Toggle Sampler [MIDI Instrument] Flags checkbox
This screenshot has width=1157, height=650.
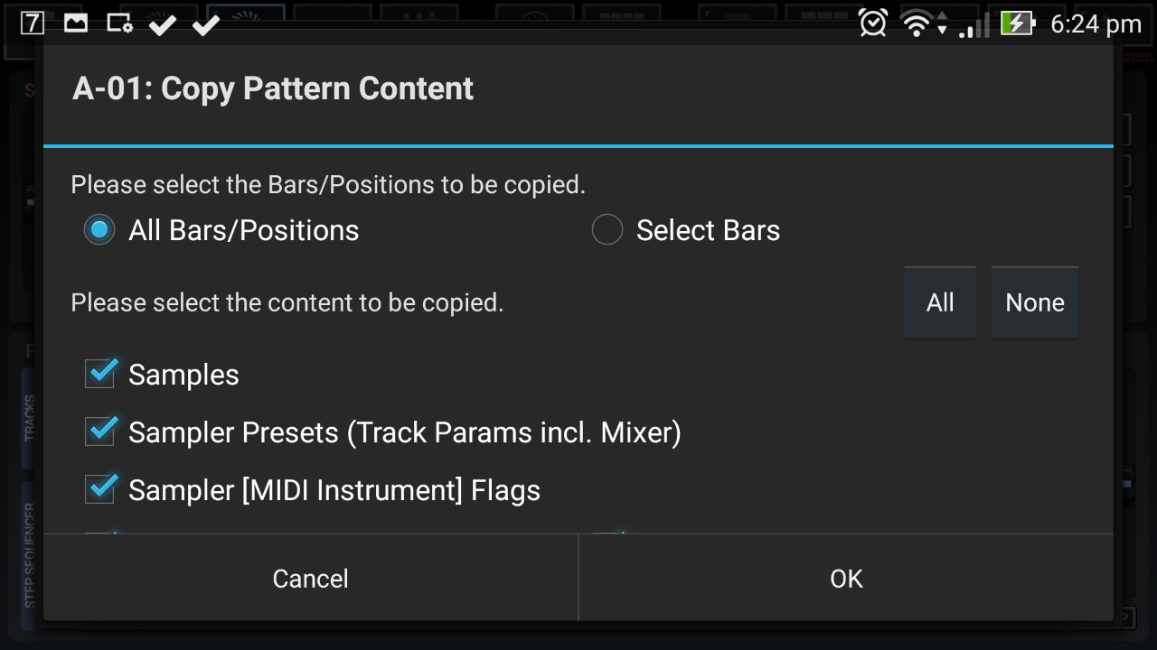[100, 490]
